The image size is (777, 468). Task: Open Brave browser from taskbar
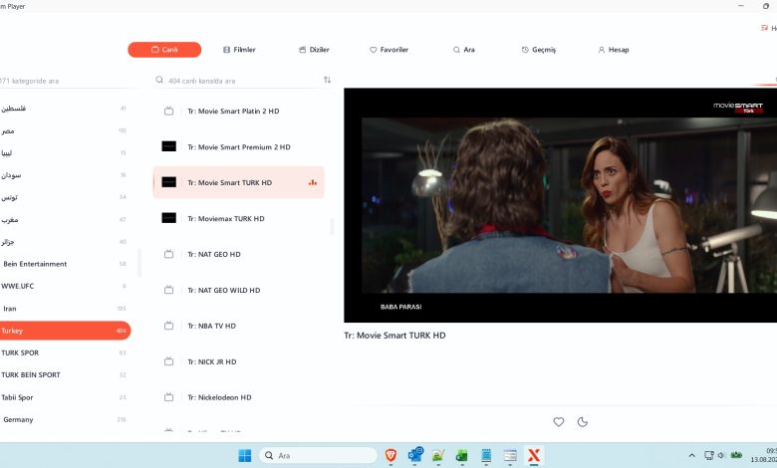click(390, 455)
